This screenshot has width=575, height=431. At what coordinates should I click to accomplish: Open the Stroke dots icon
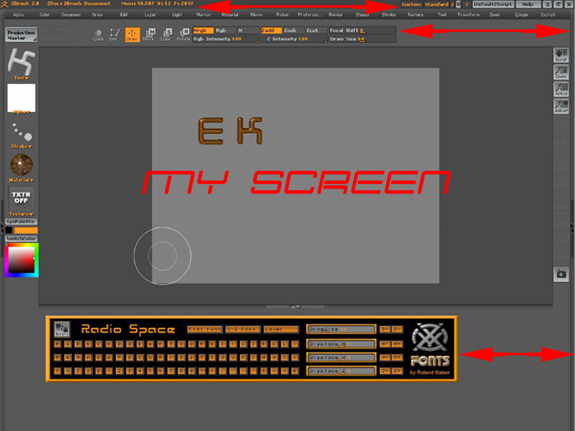tap(21, 132)
